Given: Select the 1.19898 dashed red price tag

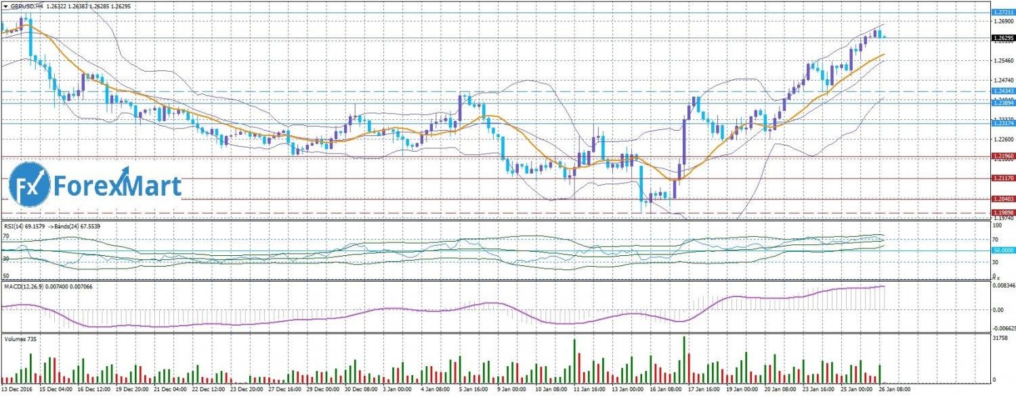Looking at the screenshot, I should click(1004, 212).
